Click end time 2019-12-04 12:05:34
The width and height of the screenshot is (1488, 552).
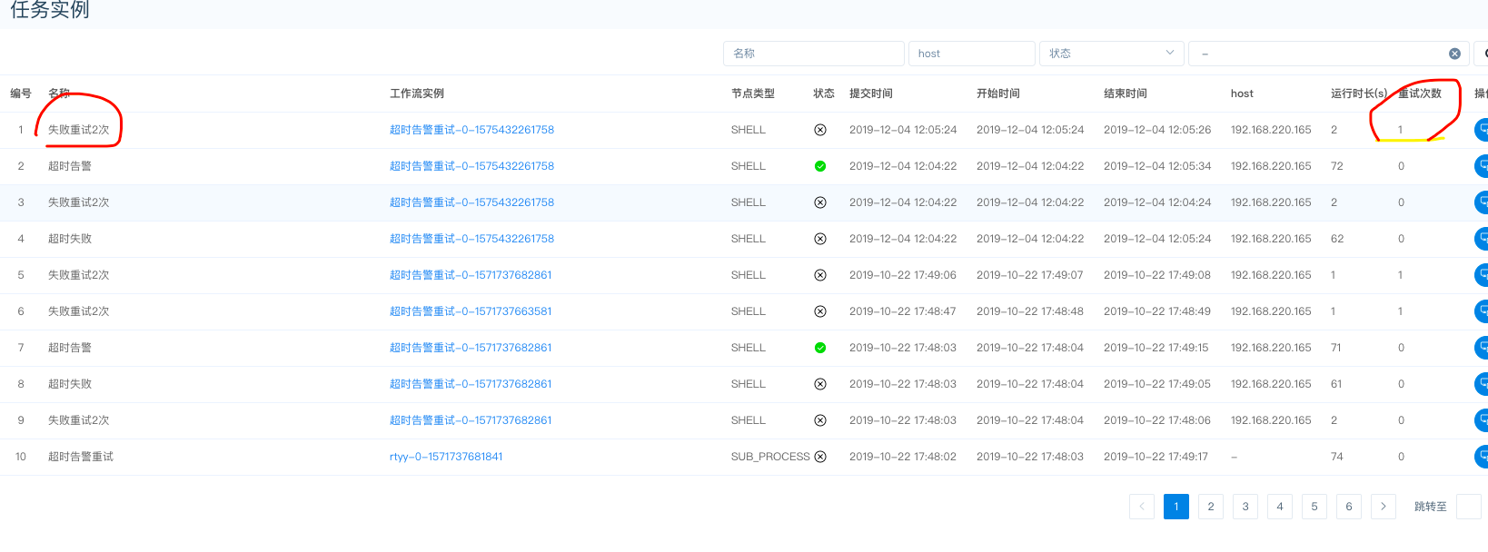click(1157, 166)
